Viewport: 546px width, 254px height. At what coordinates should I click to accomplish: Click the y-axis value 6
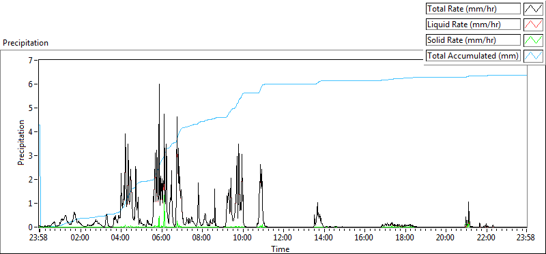point(31,84)
